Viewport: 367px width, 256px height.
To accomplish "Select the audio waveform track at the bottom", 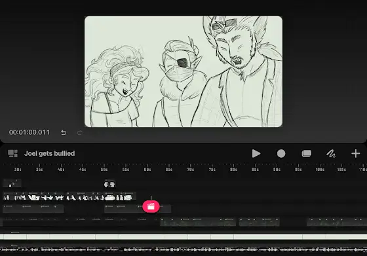I will click(183, 249).
